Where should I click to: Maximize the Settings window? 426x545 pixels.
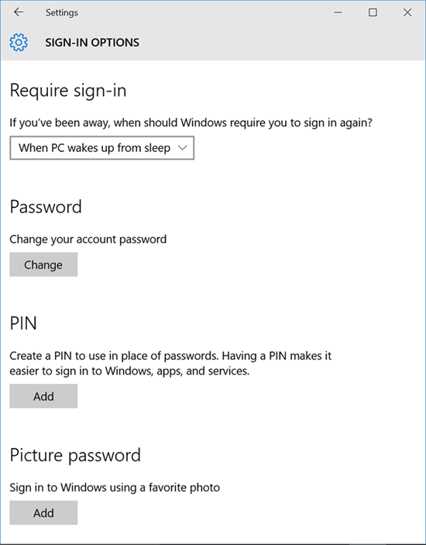point(373,12)
